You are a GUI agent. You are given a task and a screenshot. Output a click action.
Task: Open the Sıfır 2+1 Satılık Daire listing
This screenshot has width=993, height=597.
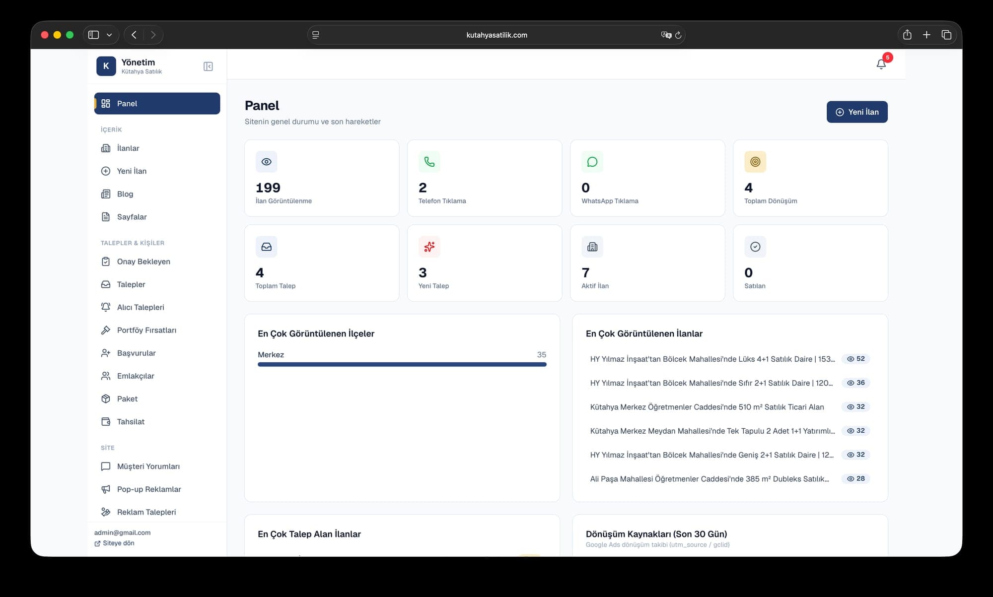pos(711,383)
